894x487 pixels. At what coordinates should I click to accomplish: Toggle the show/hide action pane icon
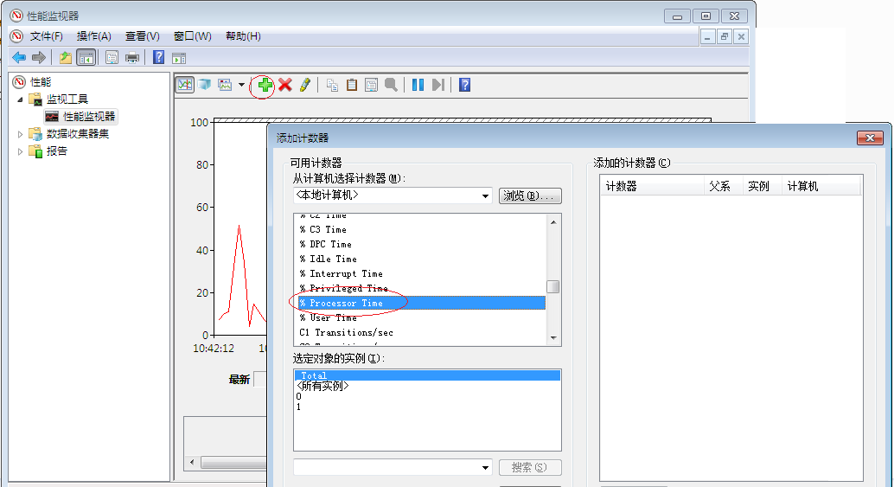179,58
